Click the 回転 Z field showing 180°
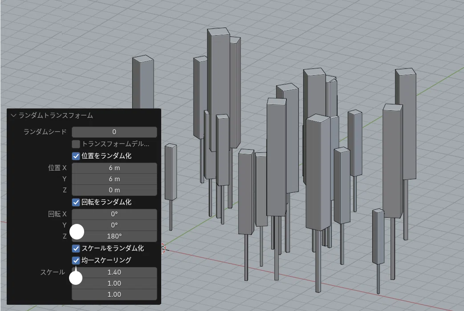This screenshot has height=311, width=464. click(x=114, y=236)
